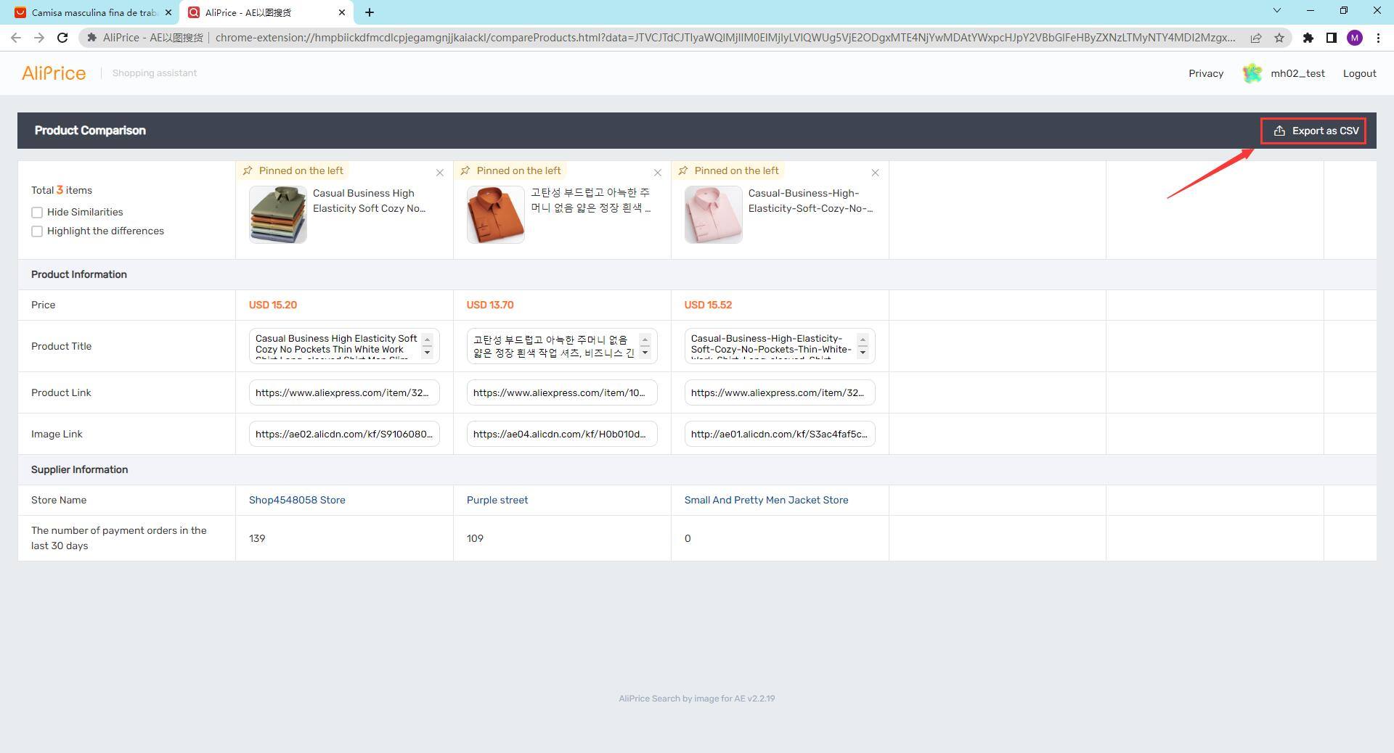Click the mh02_test user avatar
The width and height of the screenshot is (1394, 753).
[x=1252, y=73]
